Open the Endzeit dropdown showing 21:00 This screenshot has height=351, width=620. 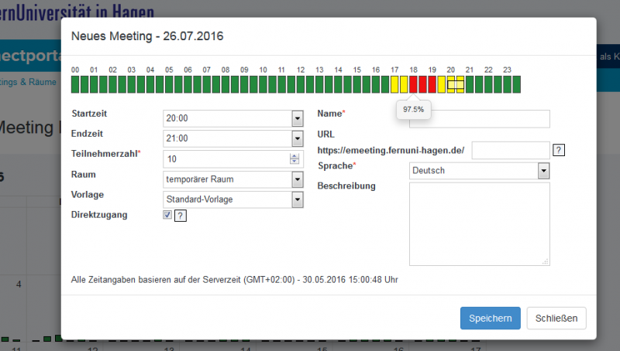233,138
